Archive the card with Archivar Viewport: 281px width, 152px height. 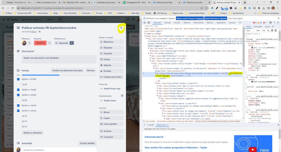point(111,131)
